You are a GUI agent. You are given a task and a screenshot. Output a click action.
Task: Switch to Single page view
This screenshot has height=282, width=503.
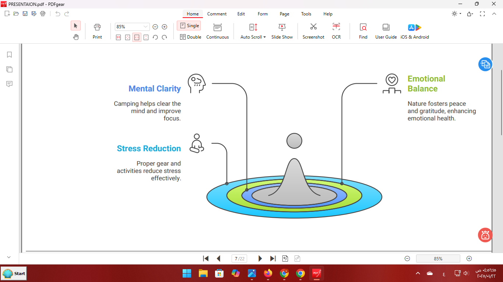(189, 26)
